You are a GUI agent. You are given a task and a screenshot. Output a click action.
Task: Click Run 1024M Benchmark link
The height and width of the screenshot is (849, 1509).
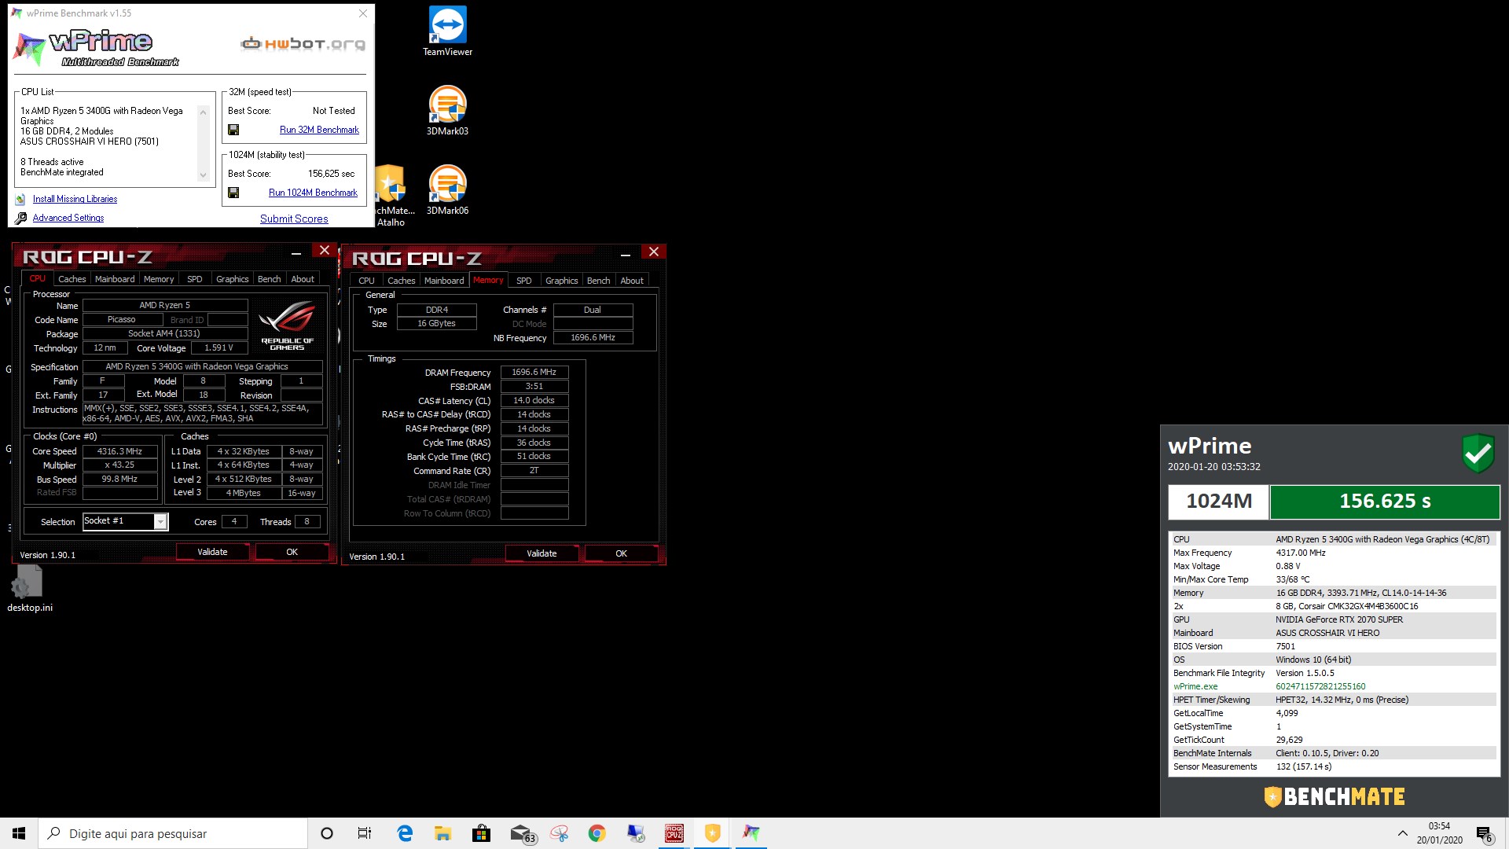click(x=313, y=193)
